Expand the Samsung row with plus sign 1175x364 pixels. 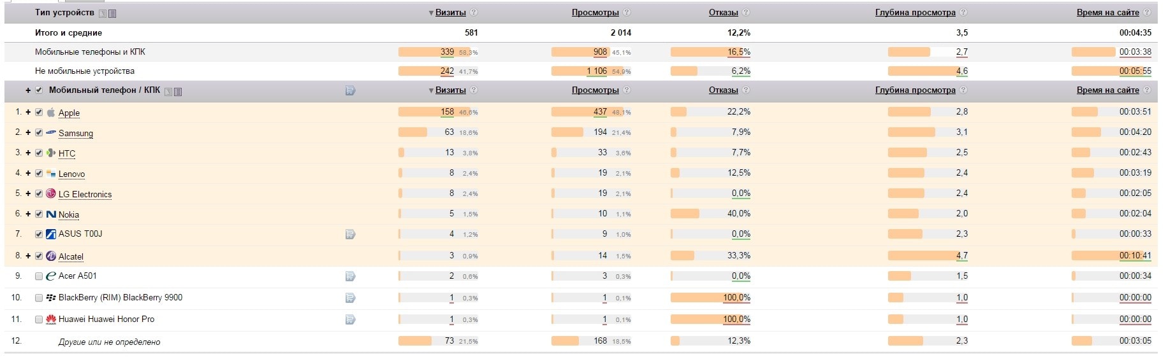point(28,132)
